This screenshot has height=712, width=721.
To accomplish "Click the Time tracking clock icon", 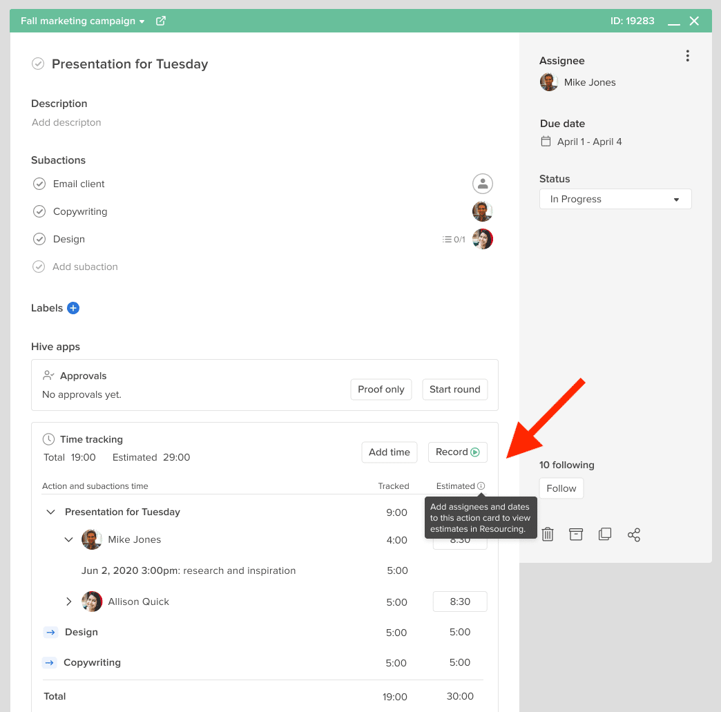I will point(48,439).
